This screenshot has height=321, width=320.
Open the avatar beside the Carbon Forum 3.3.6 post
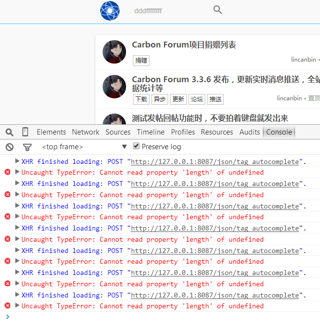tap(114, 87)
